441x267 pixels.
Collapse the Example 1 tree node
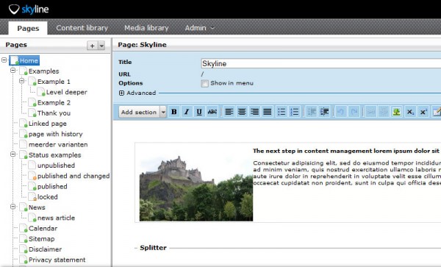[x=21, y=81]
